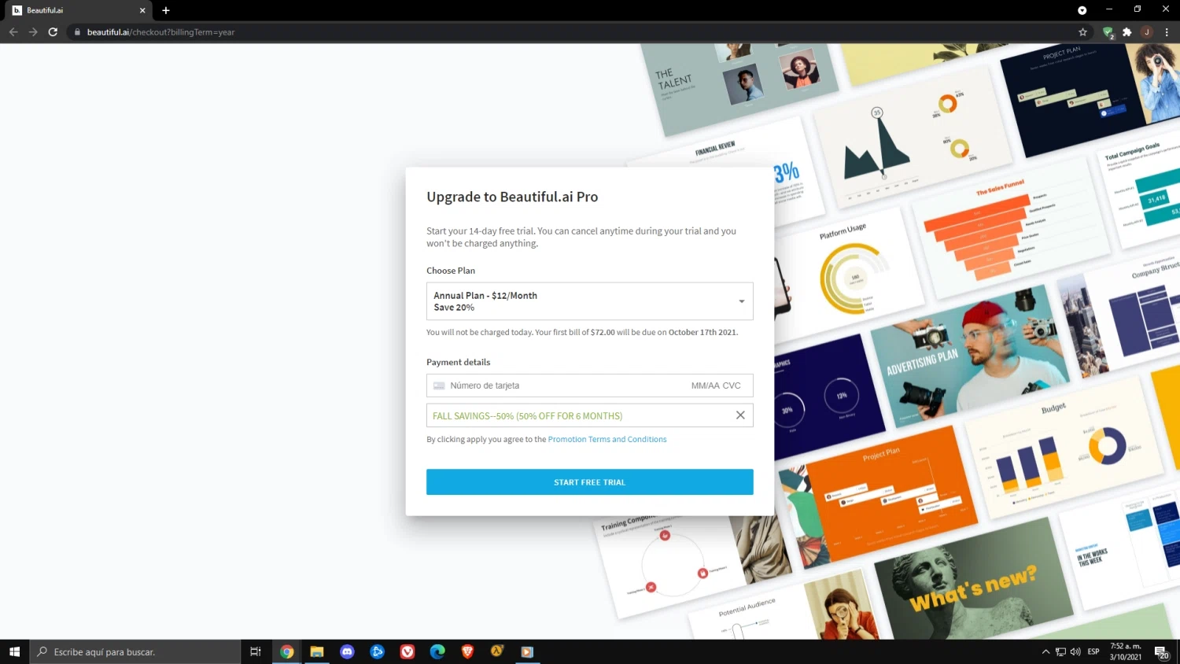1180x664 pixels.
Task: Close the Beautiful.ai tab
Action: (x=142, y=10)
